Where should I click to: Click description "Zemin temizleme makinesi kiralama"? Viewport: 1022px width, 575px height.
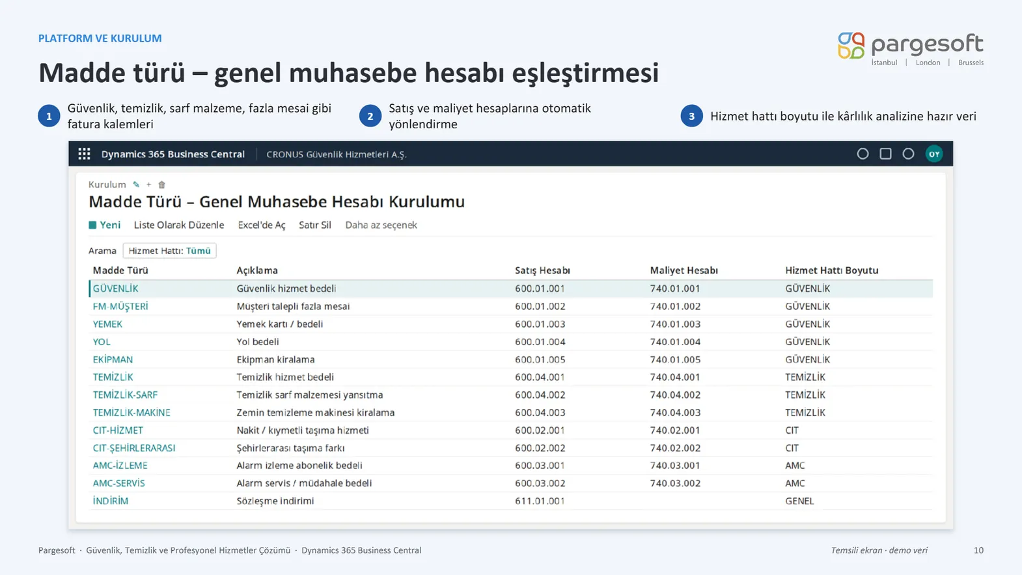[316, 412]
